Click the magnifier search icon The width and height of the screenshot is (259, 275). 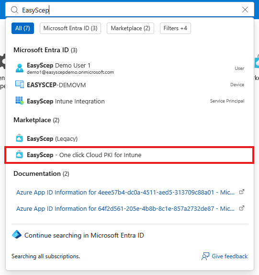coord(14,10)
